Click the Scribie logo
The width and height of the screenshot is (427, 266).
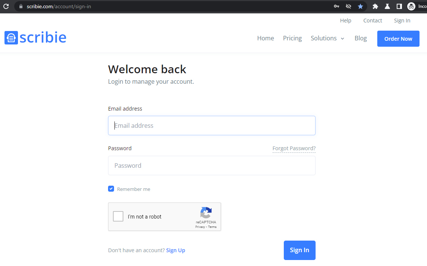click(x=36, y=37)
